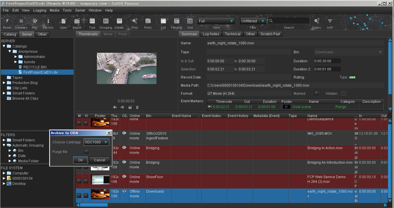This screenshot has height=208, width=394.
Task: Switch to the Technical tab
Action: click(233, 34)
